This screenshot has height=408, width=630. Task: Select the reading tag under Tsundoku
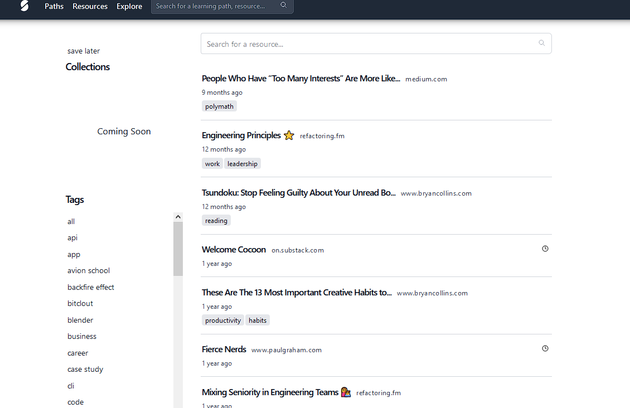click(216, 220)
